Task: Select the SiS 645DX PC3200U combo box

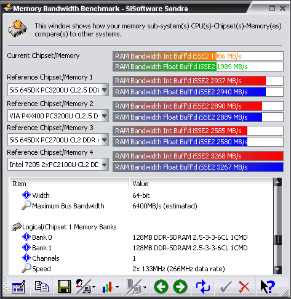Action: pyautogui.click(x=58, y=90)
